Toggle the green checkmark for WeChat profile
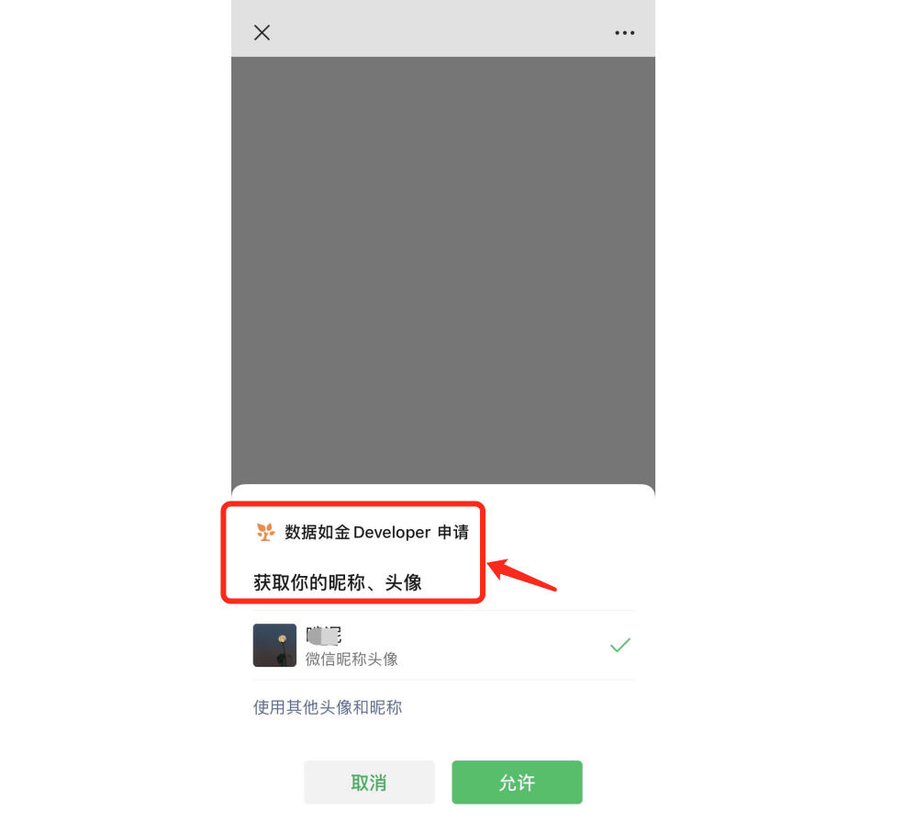Viewport: 916px width, 834px height. pos(620,645)
